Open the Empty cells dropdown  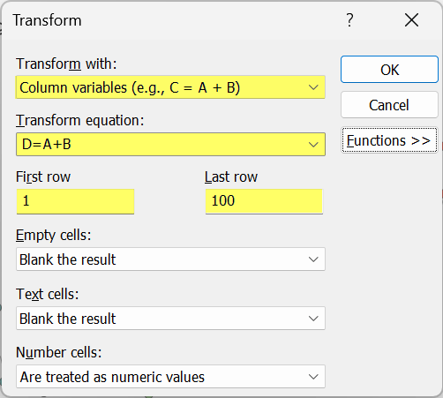tap(170, 259)
